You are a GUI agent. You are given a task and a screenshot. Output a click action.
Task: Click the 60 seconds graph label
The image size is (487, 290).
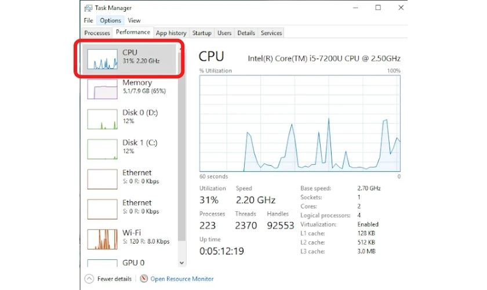point(214,176)
